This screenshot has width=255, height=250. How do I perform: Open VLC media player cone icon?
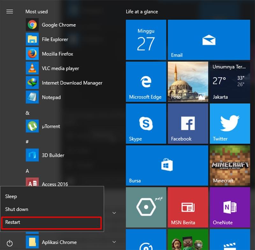(x=32, y=68)
